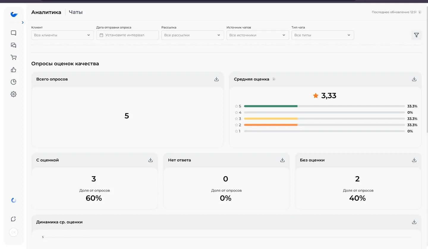Download the Динамика ср. оценки chart
The image size is (428, 249).
coord(414,222)
